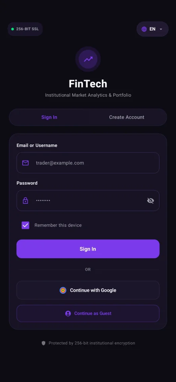Choose Continue with Google

point(88,290)
